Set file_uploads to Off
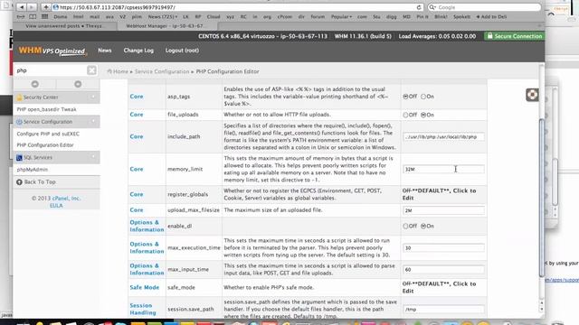 point(405,115)
